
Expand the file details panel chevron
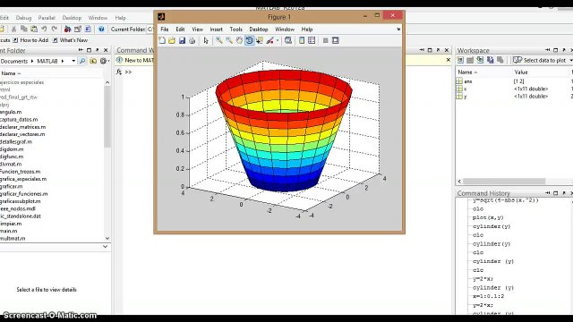pyautogui.click(x=106, y=247)
